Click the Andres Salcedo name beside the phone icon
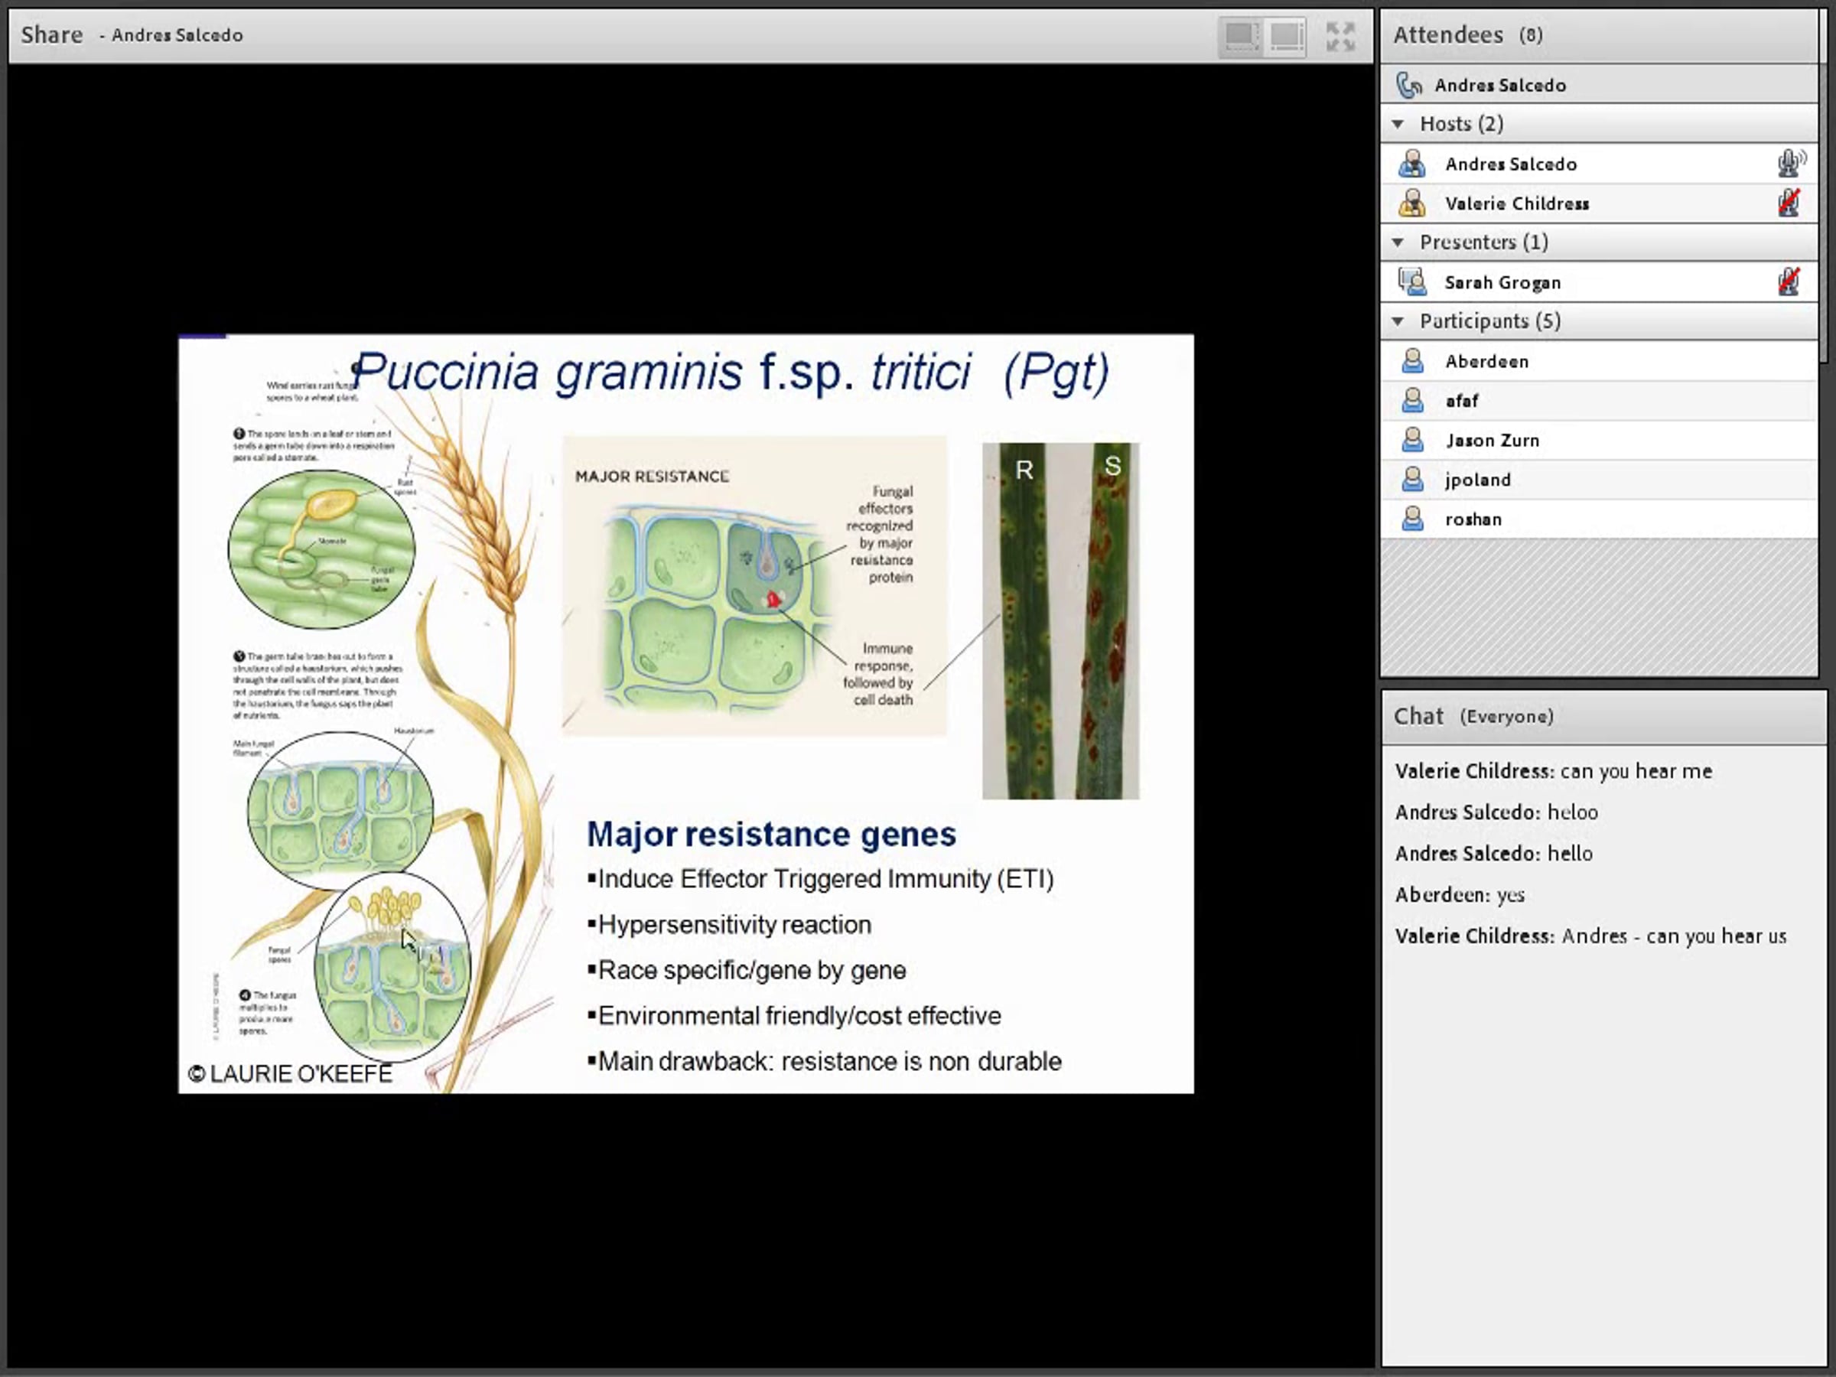Viewport: 1836px width, 1377px height. [x=1500, y=86]
